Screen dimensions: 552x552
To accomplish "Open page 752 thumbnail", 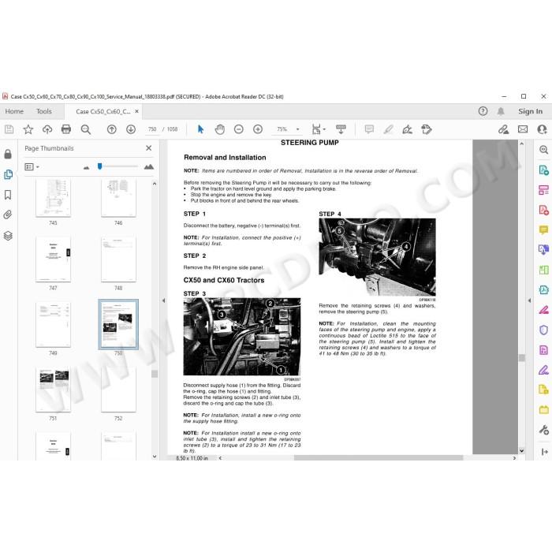I will [x=118, y=390].
